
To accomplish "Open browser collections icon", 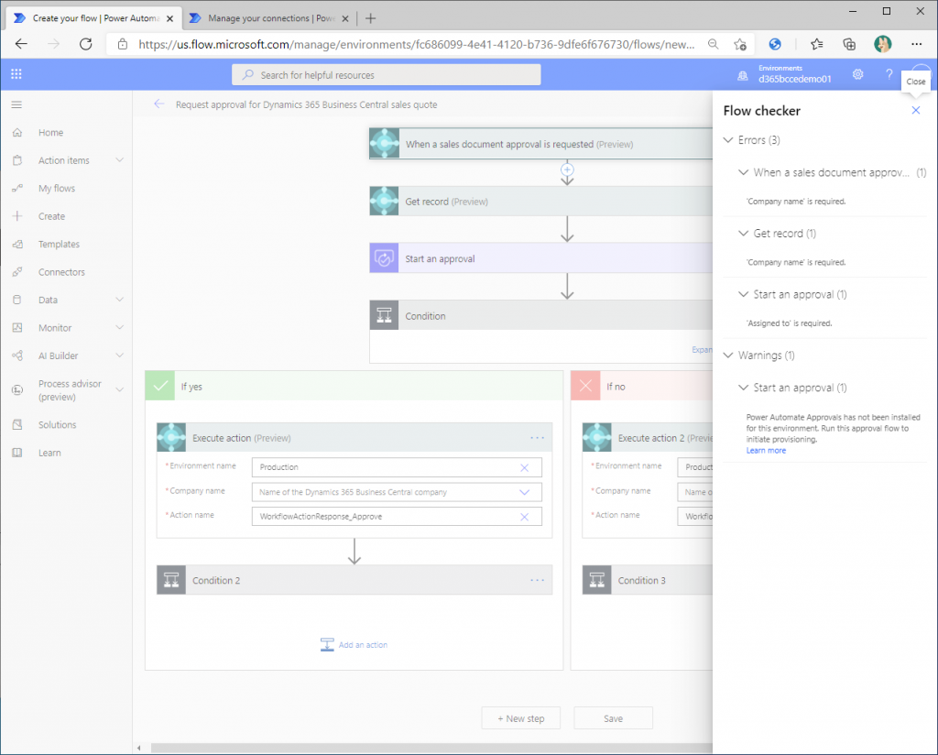I will [x=849, y=44].
